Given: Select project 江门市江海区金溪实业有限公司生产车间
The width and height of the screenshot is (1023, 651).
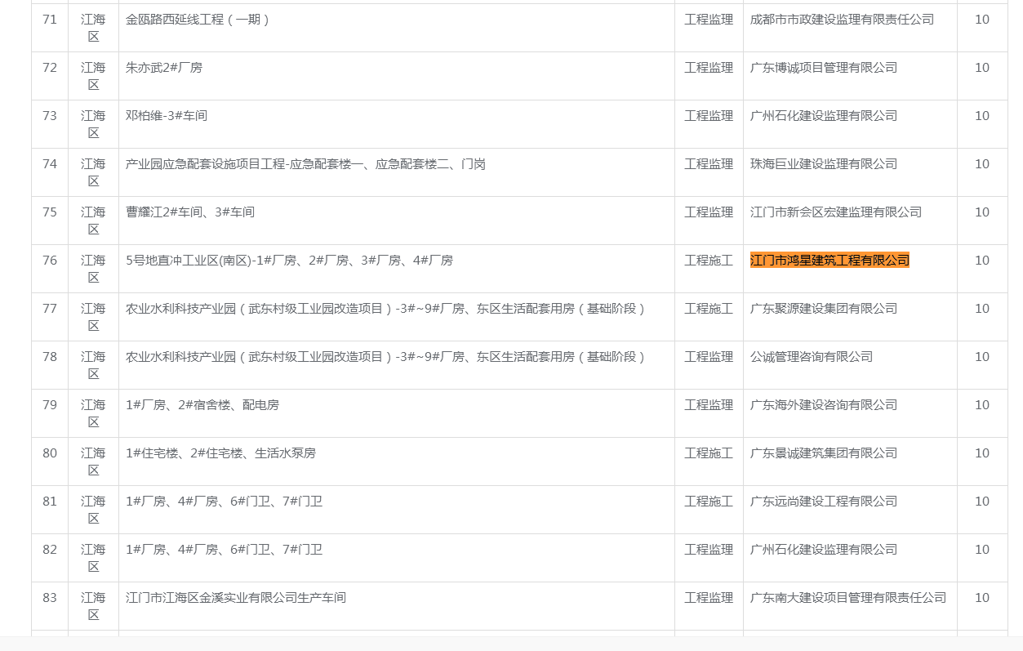Looking at the screenshot, I should pos(236,598).
